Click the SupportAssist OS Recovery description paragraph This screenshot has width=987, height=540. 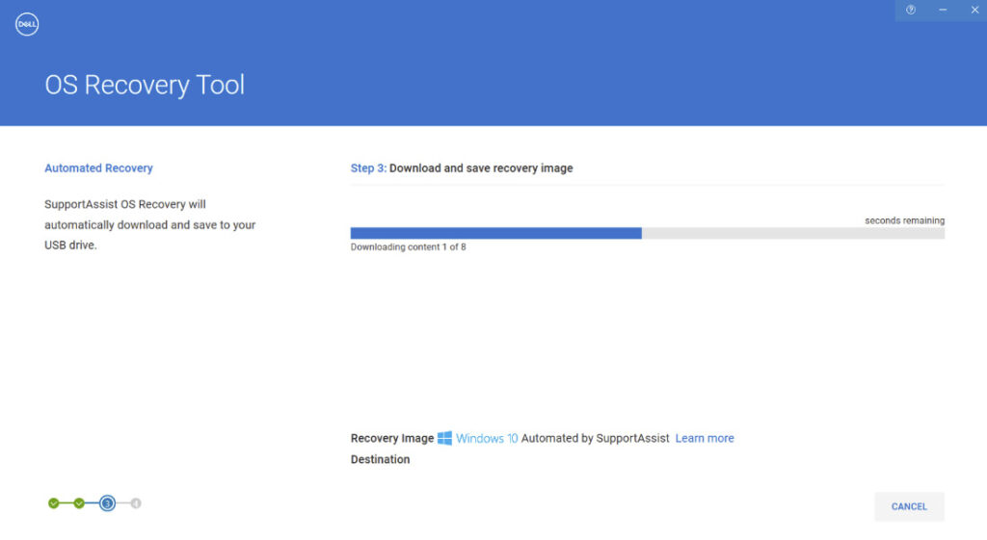click(149, 224)
